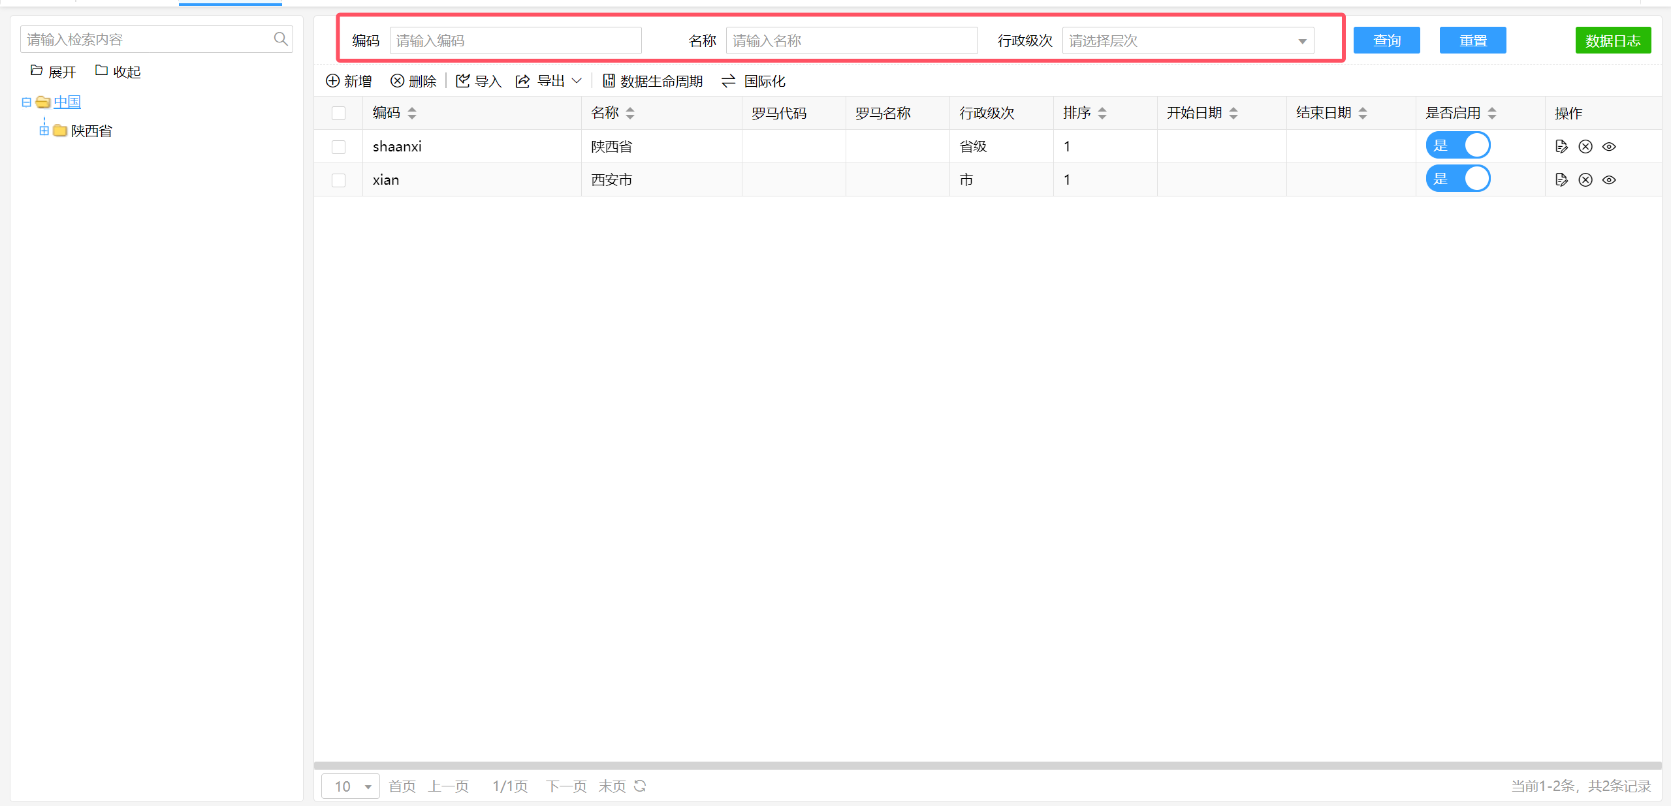Check the checkbox on the shaanxi row
The image size is (1671, 806).
pyautogui.click(x=338, y=147)
